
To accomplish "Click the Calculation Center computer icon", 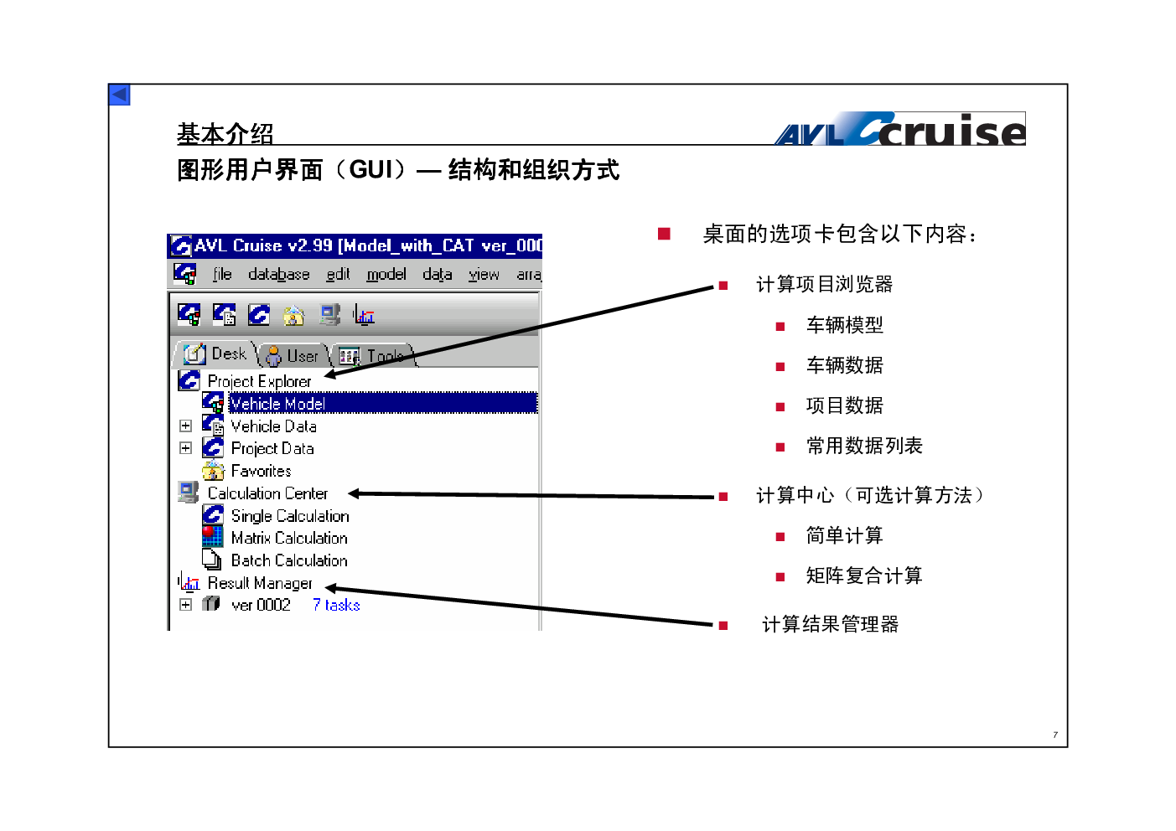I will point(189,493).
